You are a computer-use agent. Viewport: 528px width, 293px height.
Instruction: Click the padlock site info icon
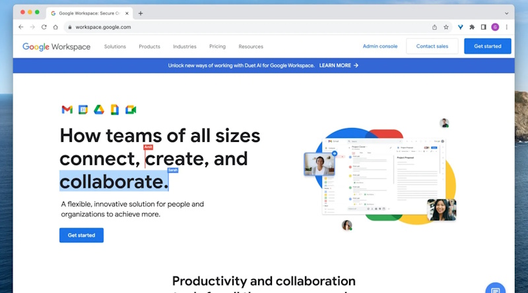70,27
